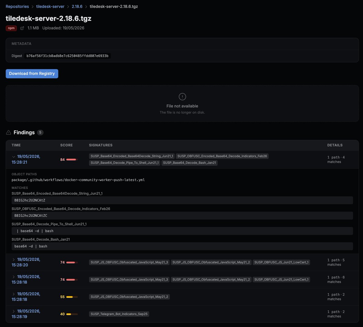The height and width of the screenshot is (327, 363).
Task: Click the OBJECT PATHS label
Action: (24, 174)
